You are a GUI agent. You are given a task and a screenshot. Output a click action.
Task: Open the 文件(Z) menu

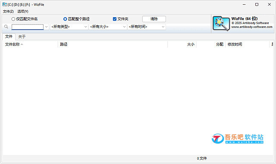tap(8, 12)
